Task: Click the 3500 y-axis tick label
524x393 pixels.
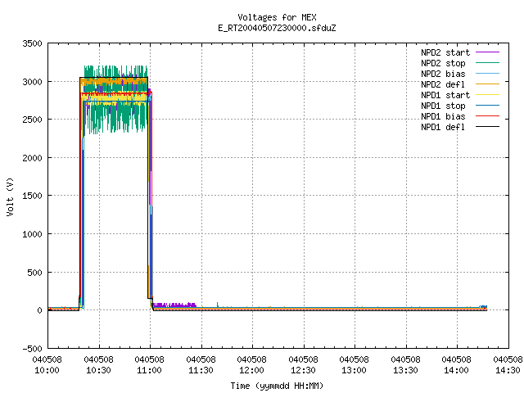Action: (x=33, y=43)
